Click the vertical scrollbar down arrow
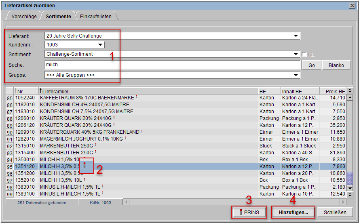This screenshot has width=359, height=223. [350, 188]
